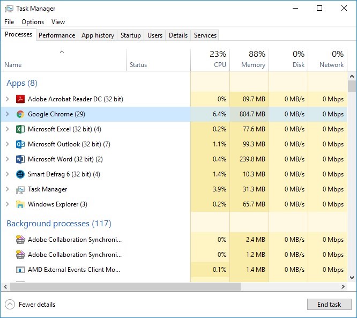
Task: Click Windows Explorer's 65.7 MB memory value
Action: [x=254, y=204]
